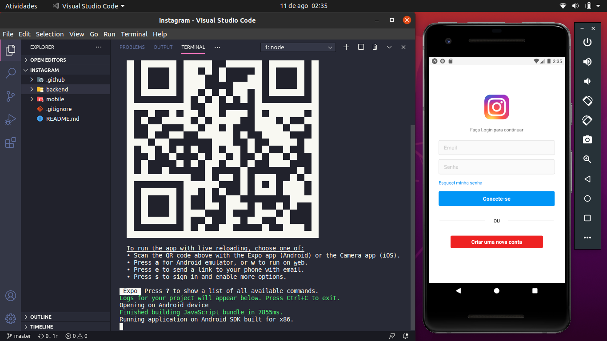Screen dimensions: 607x341
Task: Focus the Senha password field
Action: tap(496, 167)
